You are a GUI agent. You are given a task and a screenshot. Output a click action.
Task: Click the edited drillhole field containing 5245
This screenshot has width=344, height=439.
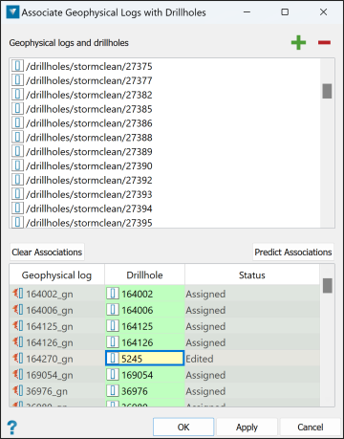tap(144, 359)
